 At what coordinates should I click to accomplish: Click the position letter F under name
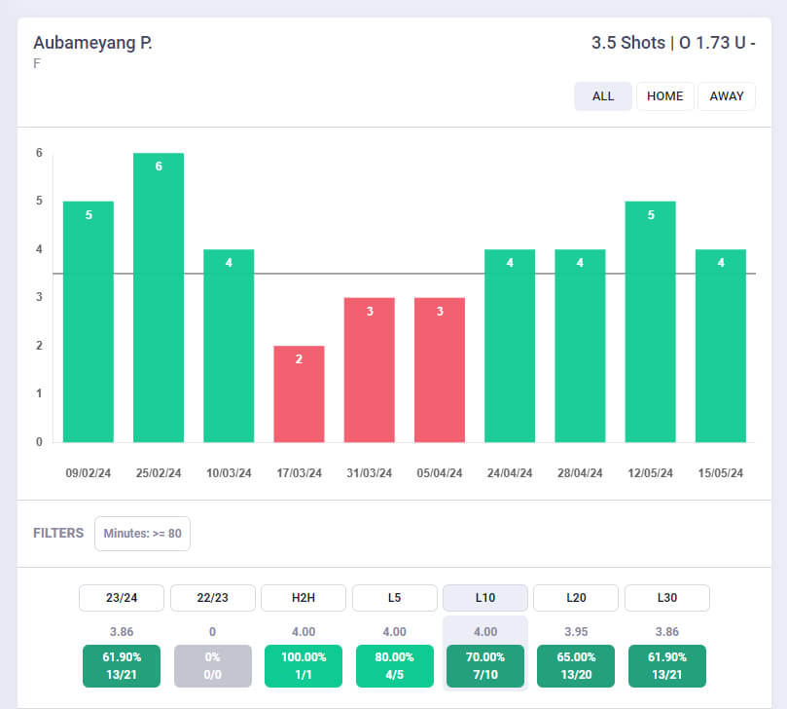tap(37, 64)
